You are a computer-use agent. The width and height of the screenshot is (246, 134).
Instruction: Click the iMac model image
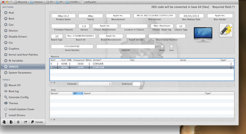[x=203, y=35]
